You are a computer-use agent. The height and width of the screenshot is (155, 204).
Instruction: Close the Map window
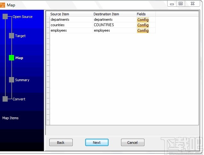point(192,4)
